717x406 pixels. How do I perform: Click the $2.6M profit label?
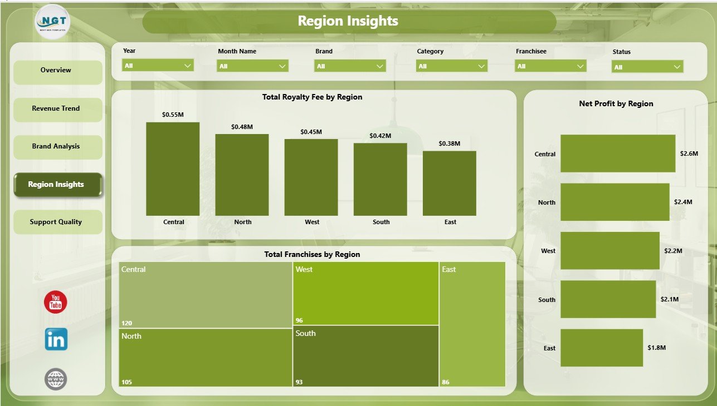[x=689, y=154]
